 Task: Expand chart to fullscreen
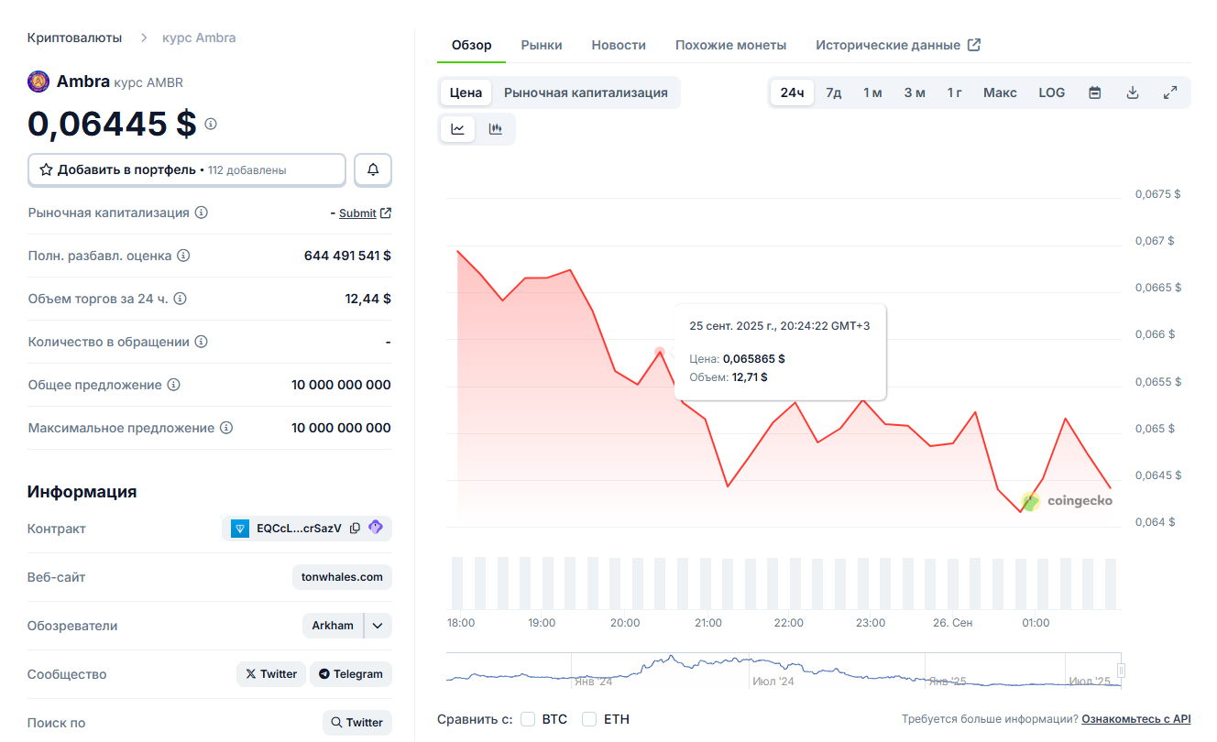[1170, 93]
